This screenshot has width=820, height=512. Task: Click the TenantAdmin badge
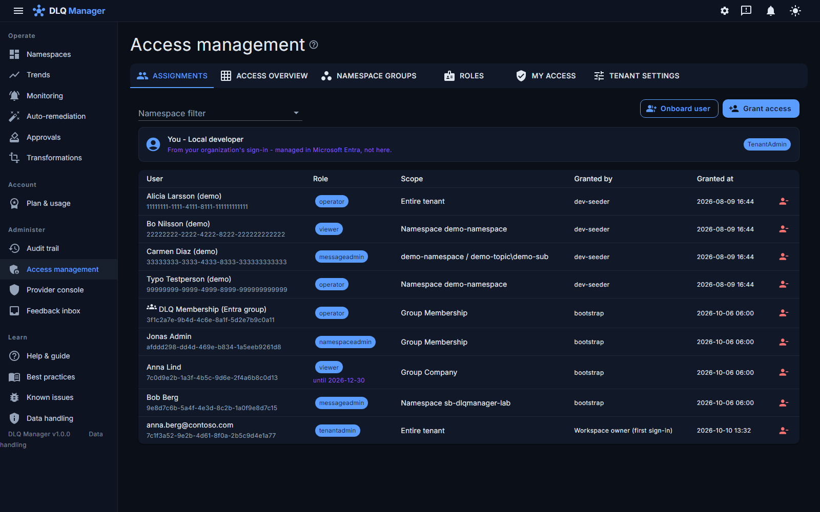pos(767,144)
